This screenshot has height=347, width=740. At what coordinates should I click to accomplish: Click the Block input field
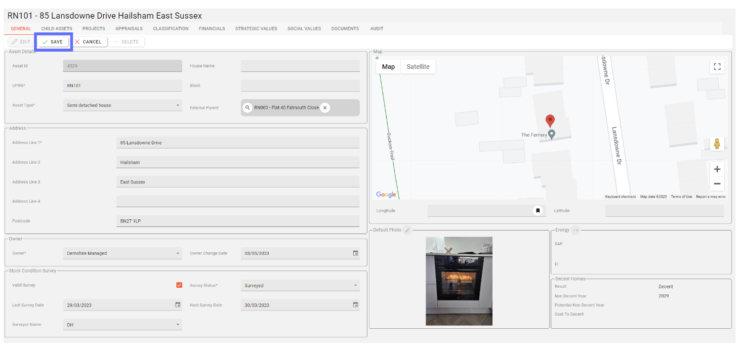[300, 86]
